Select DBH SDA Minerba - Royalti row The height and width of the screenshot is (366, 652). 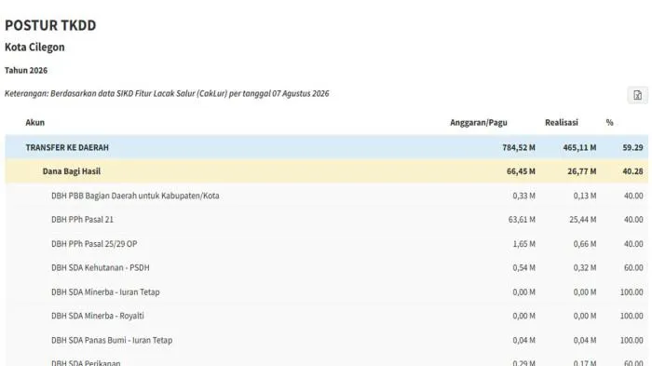click(326, 316)
